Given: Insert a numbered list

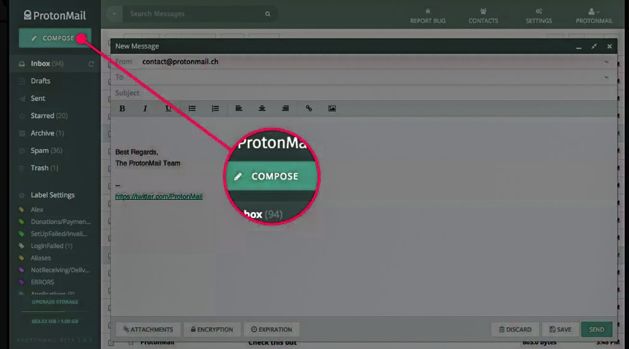Looking at the screenshot, I should click(215, 108).
